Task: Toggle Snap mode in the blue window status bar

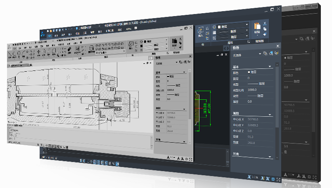Action: tap(81, 161)
